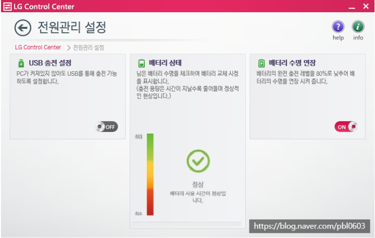Close the LG Control Center window

click(366, 7)
